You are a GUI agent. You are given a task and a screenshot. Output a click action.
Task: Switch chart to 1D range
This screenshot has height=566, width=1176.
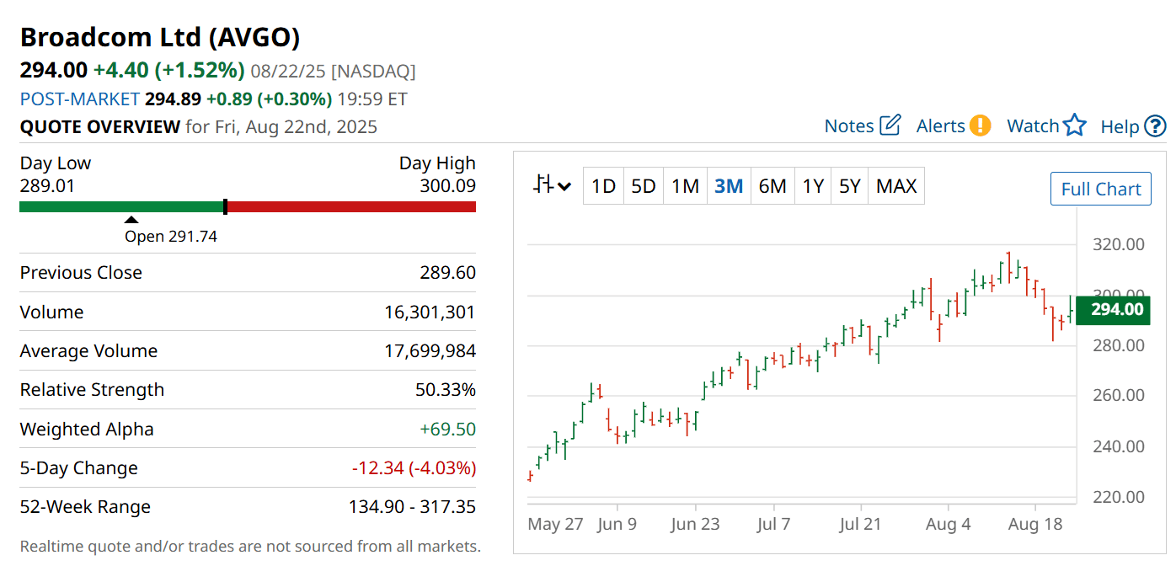pyautogui.click(x=603, y=186)
